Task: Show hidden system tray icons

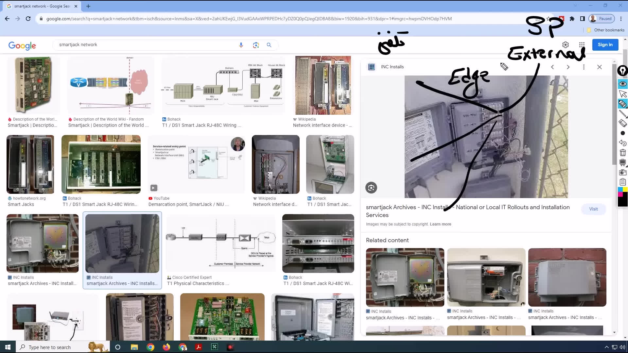Action: [606, 347]
